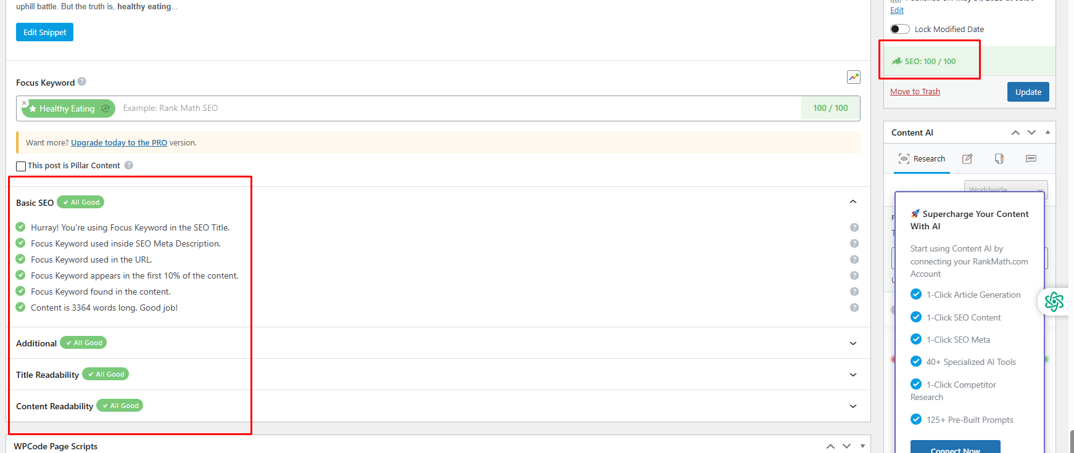Click the Content AI icon in Healthy Eating tag
Image resolution: width=1074 pixels, height=453 pixels.
coord(105,108)
